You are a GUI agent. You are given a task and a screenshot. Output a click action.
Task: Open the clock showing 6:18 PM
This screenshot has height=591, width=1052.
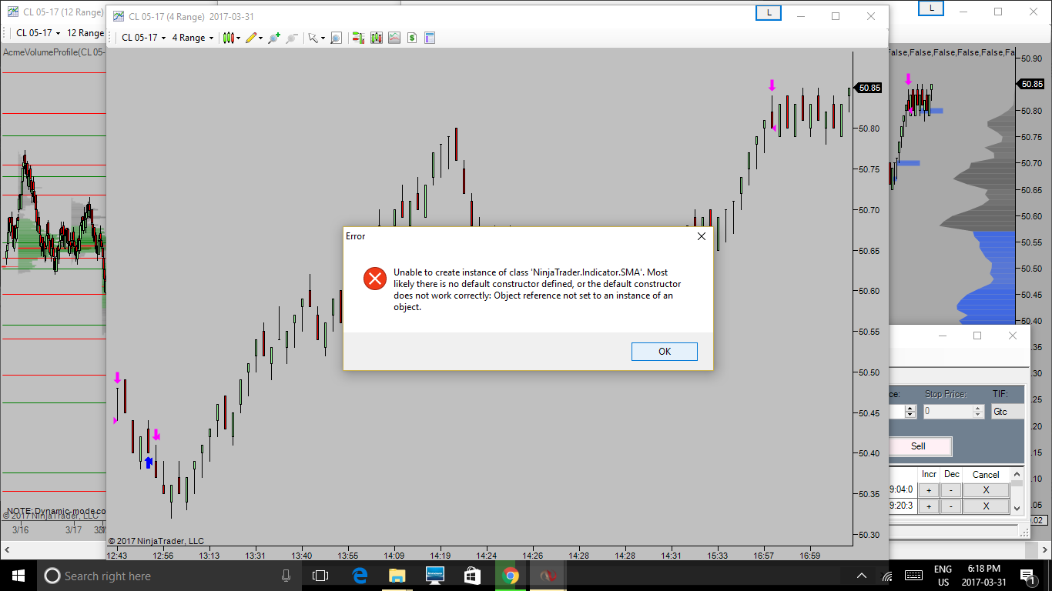click(x=983, y=576)
